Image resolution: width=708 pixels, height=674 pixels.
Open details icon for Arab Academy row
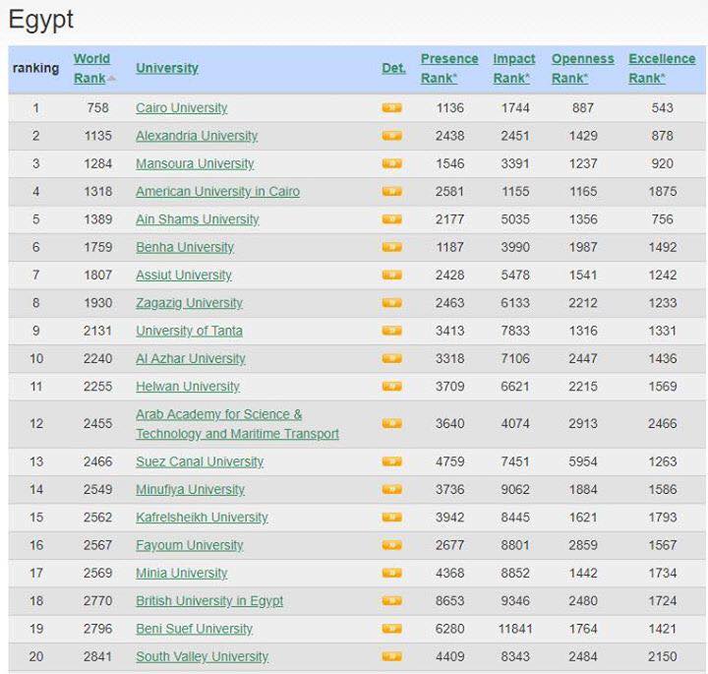click(x=391, y=424)
